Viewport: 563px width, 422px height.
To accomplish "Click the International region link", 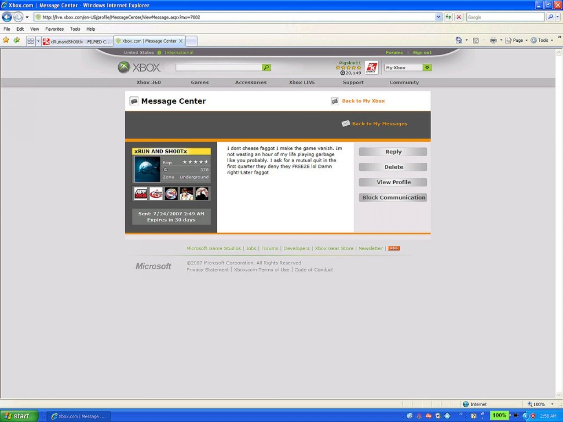I will tap(179, 52).
